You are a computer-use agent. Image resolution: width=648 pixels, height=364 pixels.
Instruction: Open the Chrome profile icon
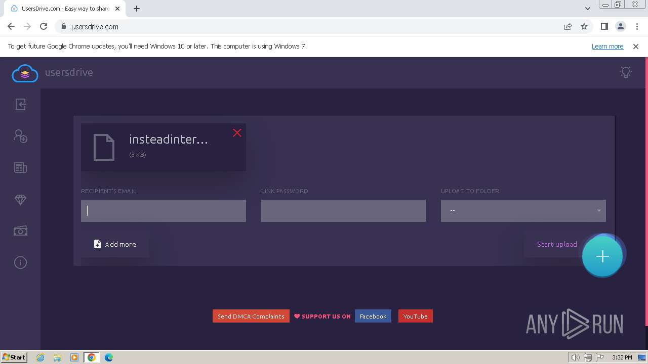[x=621, y=26]
